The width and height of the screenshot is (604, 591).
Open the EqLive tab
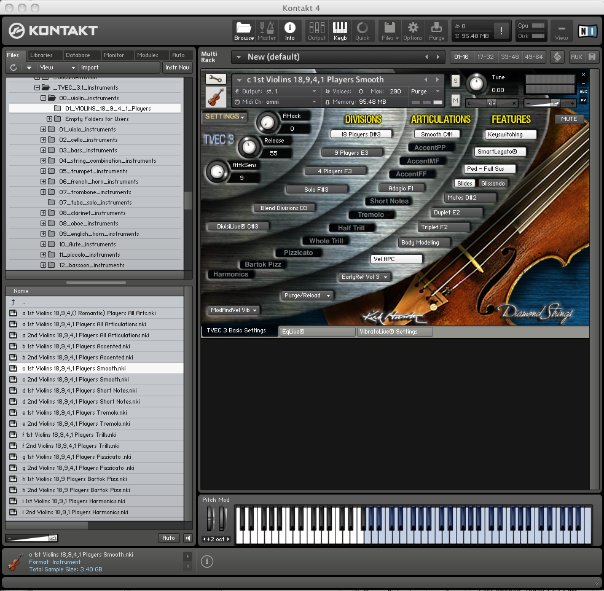(318, 332)
